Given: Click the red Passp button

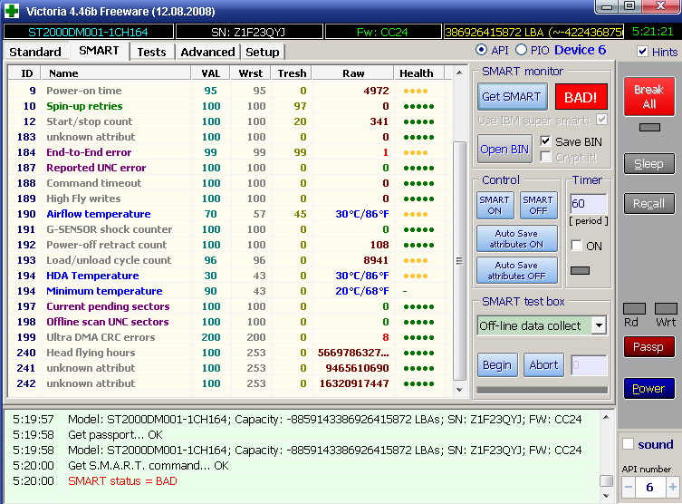Looking at the screenshot, I should coord(648,346).
